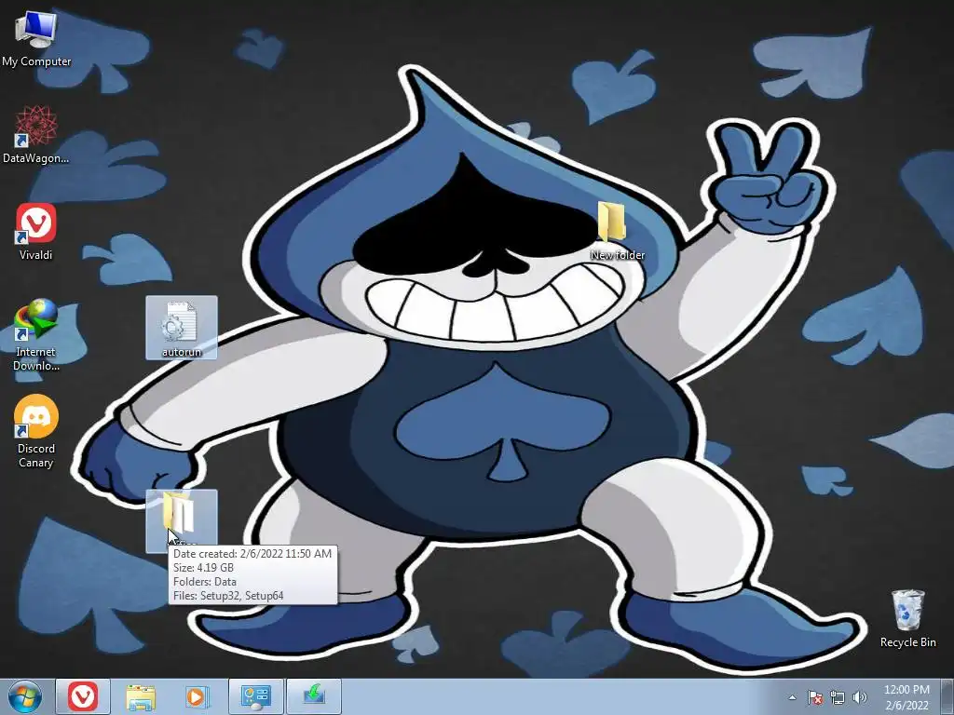Select the Recycle Bin icon
This screenshot has width=954, height=715.
[x=907, y=618]
